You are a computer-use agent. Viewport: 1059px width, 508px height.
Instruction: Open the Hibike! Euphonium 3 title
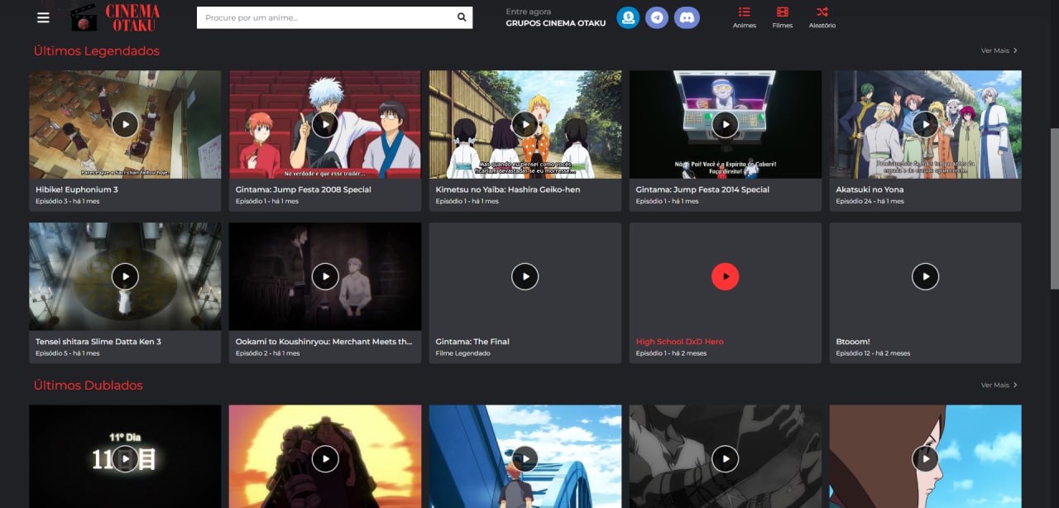77,189
